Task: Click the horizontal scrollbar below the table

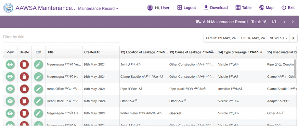Action: pos(169,126)
